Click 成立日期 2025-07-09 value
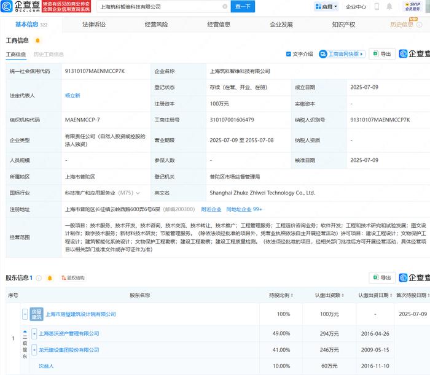430x375 pixels. [364, 87]
